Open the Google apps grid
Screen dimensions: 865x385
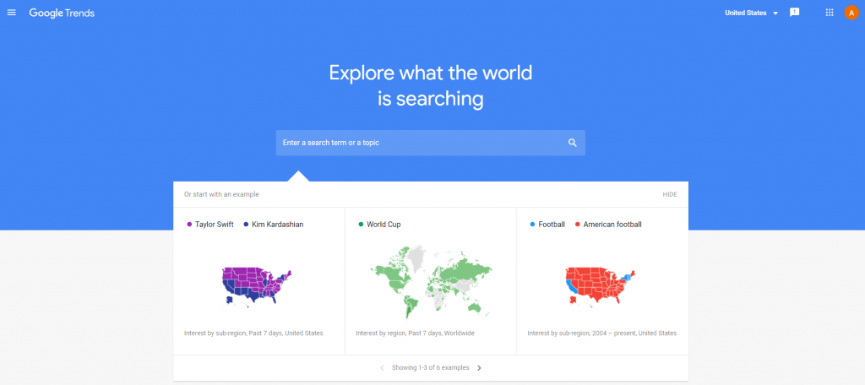pos(830,13)
